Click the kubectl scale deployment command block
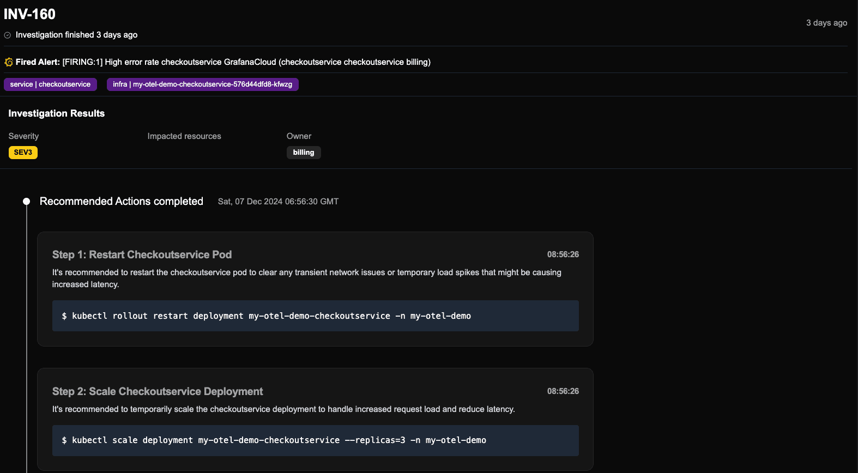 point(316,440)
